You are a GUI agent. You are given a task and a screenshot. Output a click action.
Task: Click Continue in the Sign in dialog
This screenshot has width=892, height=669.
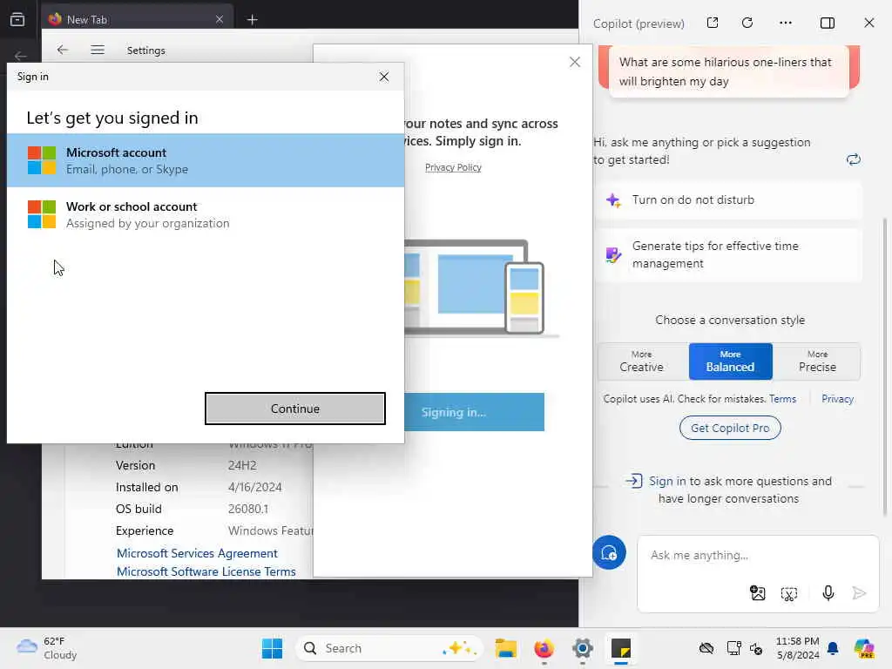point(294,409)
